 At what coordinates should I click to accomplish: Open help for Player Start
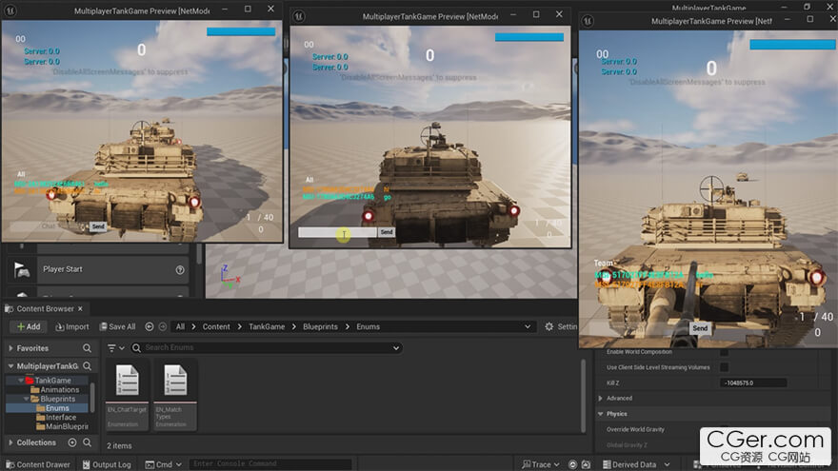click(x=180, y=270)
